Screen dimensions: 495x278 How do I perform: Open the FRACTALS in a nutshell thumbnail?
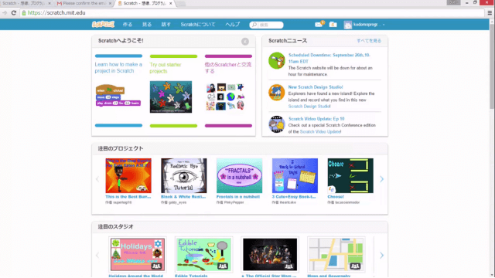click(239, 175)
